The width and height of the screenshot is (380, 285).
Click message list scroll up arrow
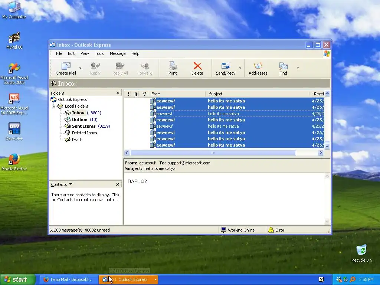coord(327,93)
